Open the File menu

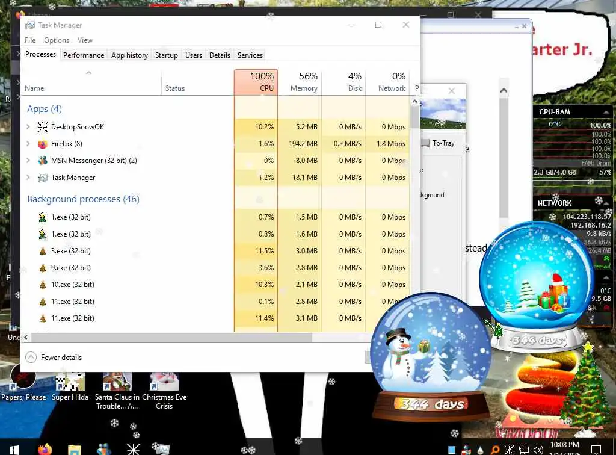pos(30,40)
